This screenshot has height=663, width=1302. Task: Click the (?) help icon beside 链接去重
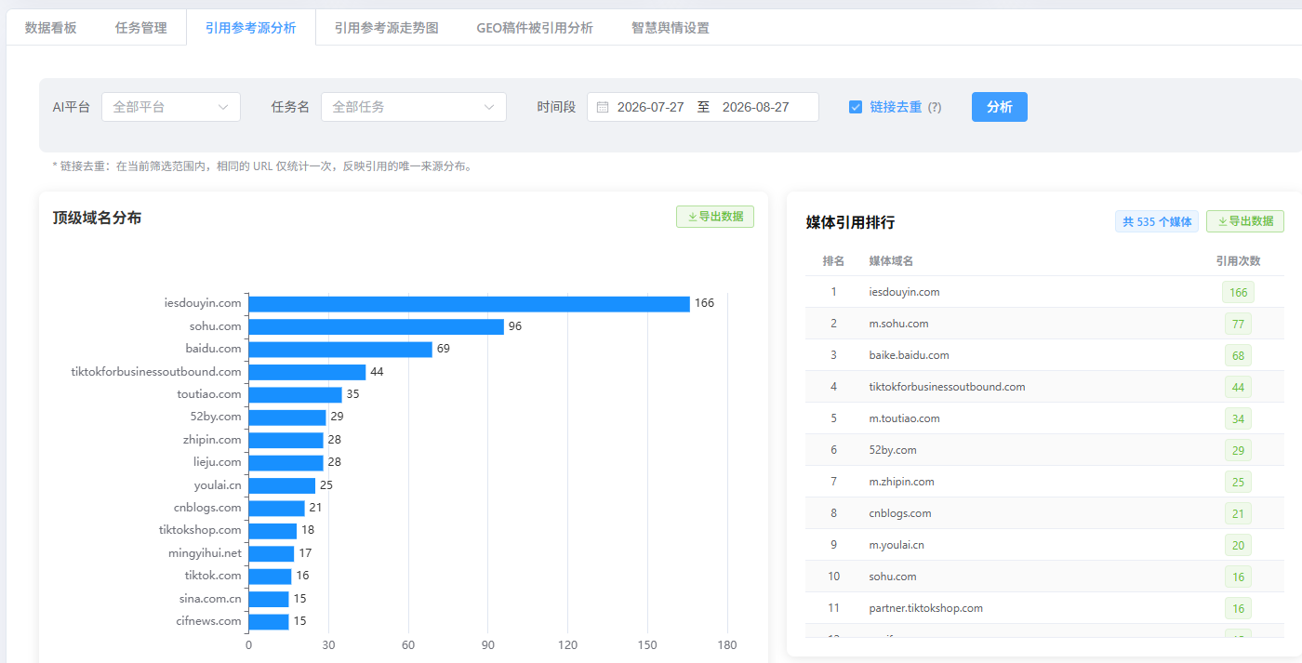[x=935, y=107]
